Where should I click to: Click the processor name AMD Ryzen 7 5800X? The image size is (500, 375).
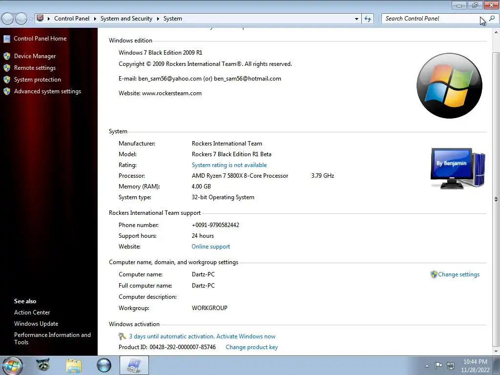(240, 176)
